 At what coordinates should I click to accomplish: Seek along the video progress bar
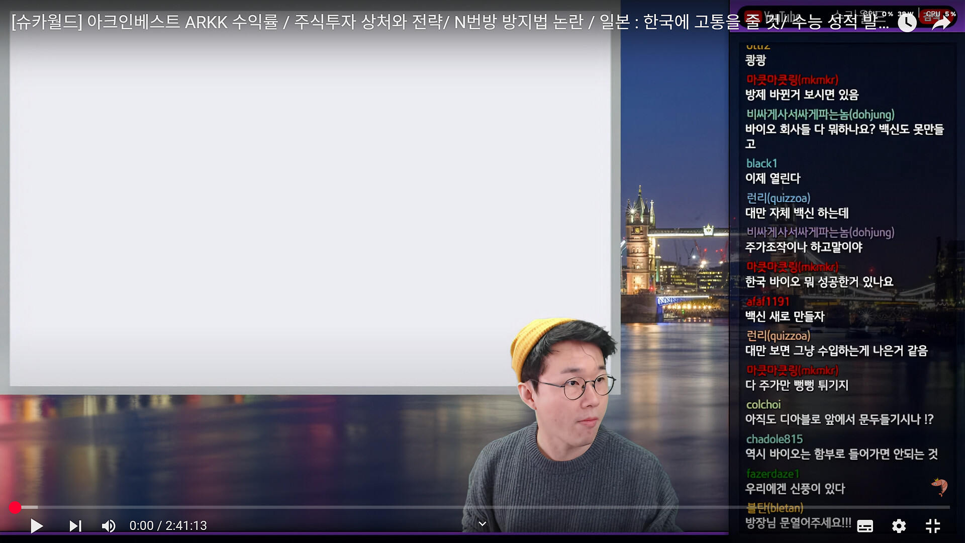482,507
